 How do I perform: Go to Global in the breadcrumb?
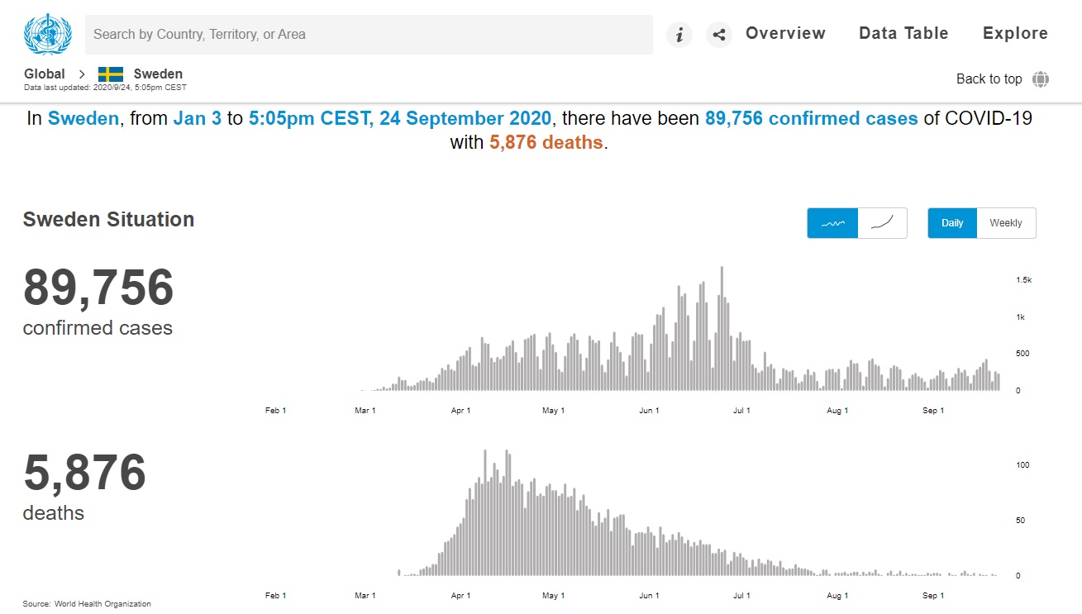click(x=45, y=74)
